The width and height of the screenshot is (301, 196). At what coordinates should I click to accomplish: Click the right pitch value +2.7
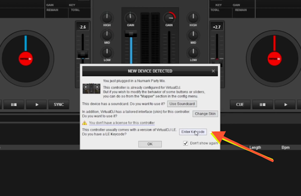pos(217,27)
